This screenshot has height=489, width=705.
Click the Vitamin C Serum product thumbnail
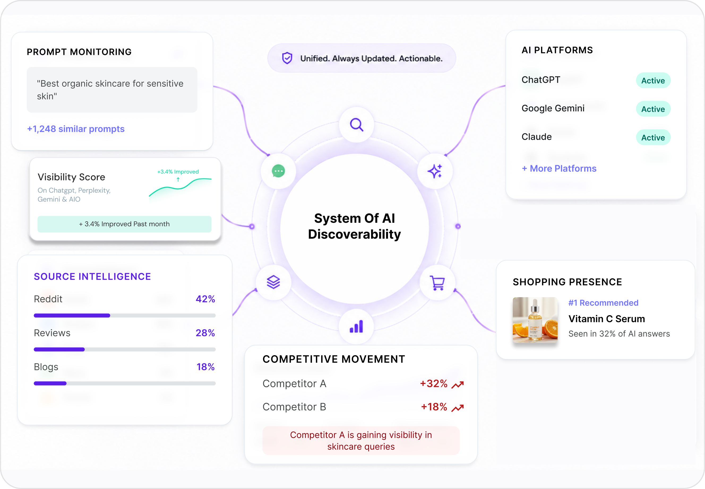[x=535, y=320]
